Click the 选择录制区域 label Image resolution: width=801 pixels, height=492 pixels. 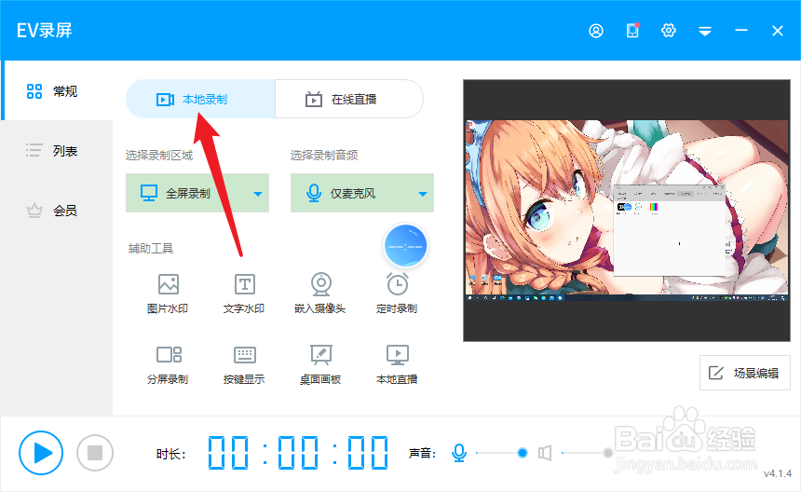pyautogui.click(x=159, y=156)
